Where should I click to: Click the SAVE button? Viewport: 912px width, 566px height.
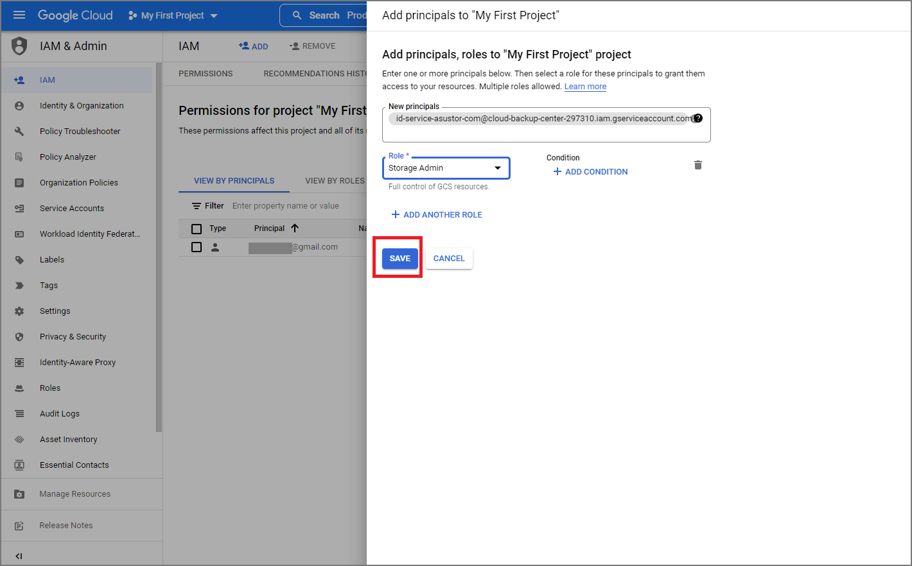[x=400, y=259]
